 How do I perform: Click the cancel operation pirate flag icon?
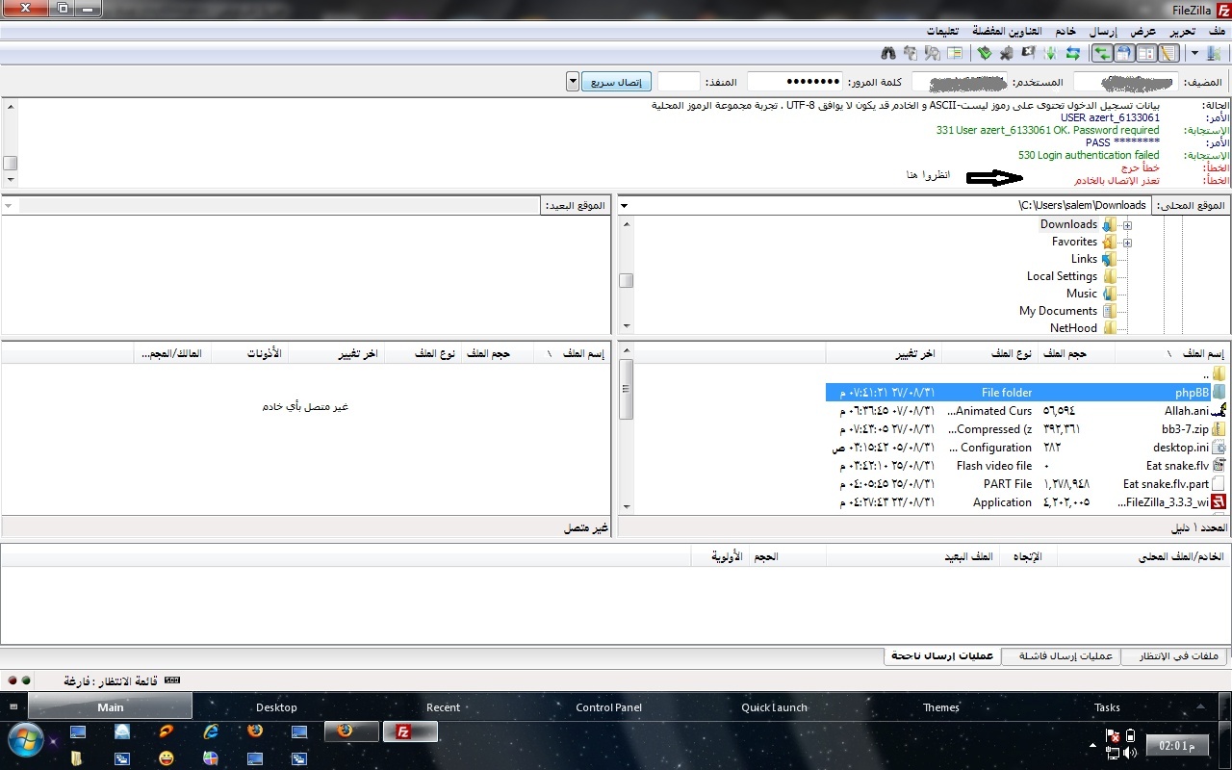(1029, 54)
